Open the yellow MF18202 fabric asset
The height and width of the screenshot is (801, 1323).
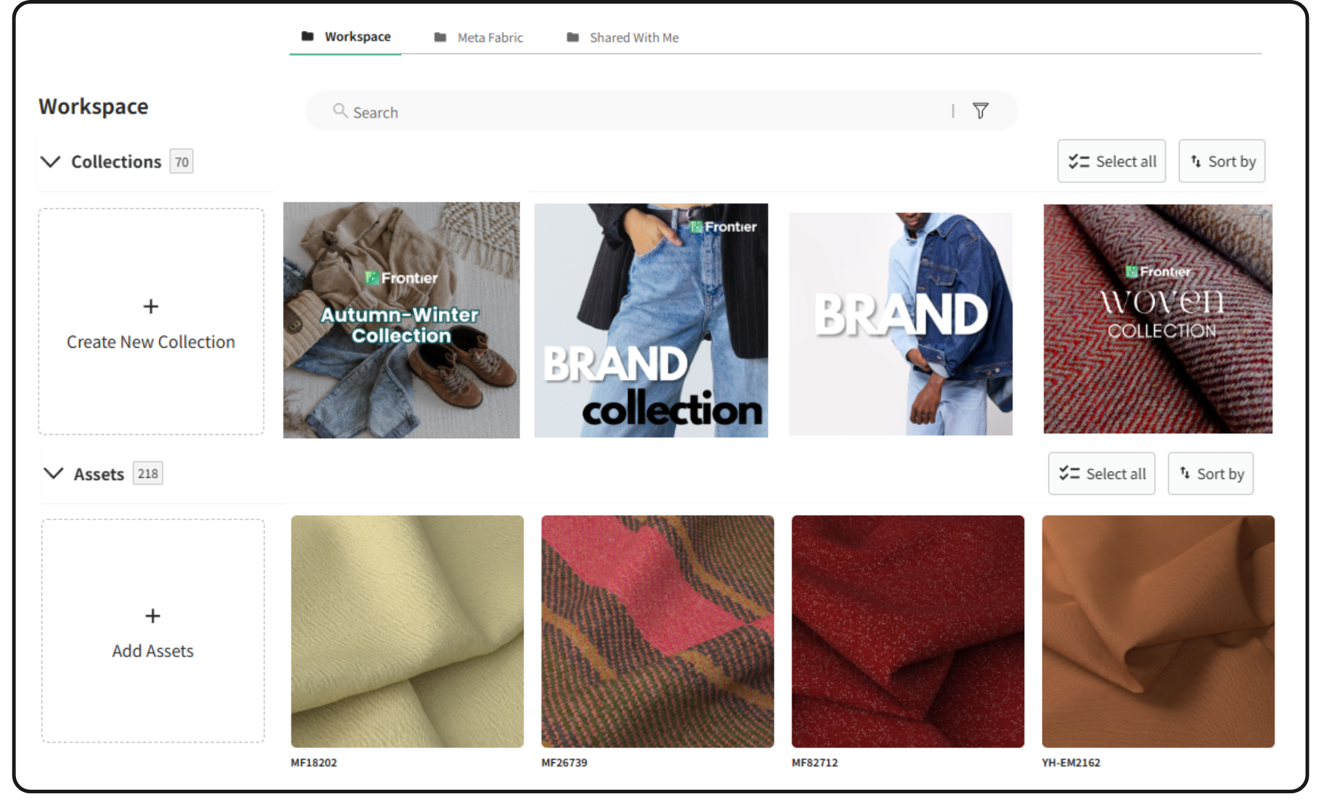407,631
